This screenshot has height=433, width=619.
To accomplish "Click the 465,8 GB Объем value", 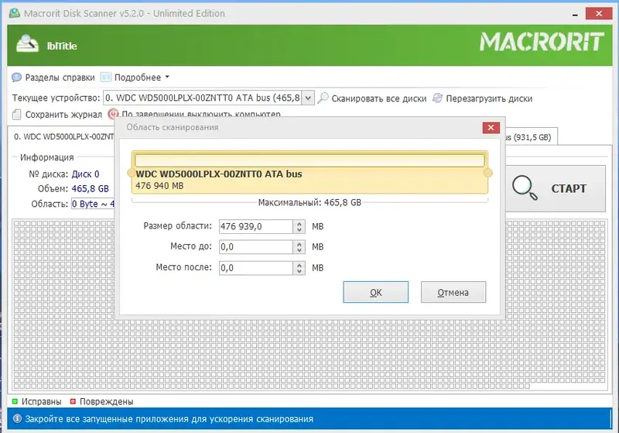I will click(90, 189).
